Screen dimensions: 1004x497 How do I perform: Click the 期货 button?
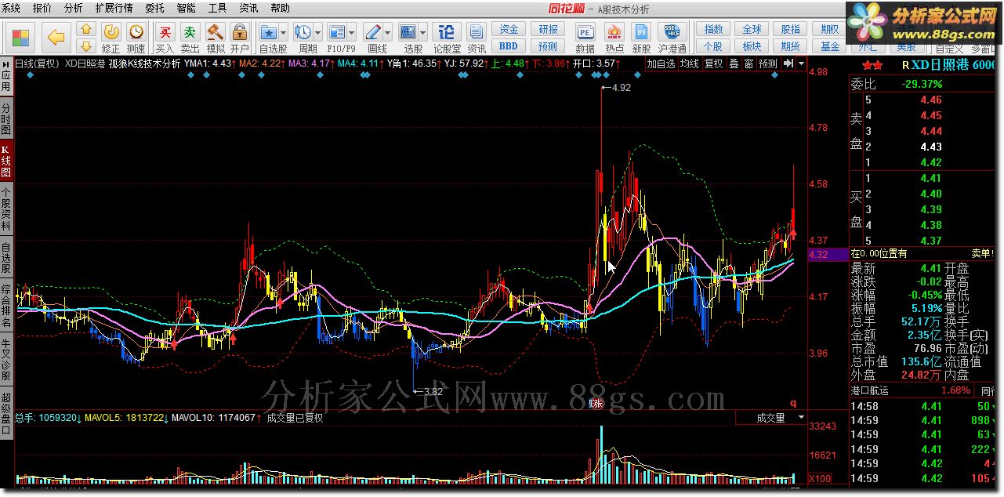click(792, 46)
